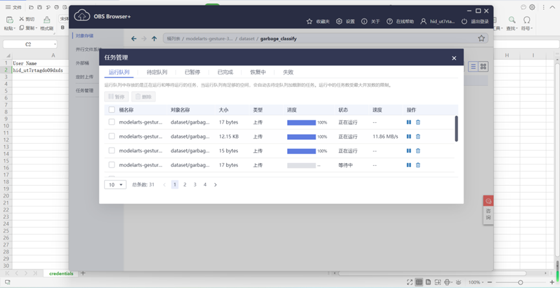Go to page 2 of tasks
This screenshot has width=560, height=288.
tap(185, 184)
